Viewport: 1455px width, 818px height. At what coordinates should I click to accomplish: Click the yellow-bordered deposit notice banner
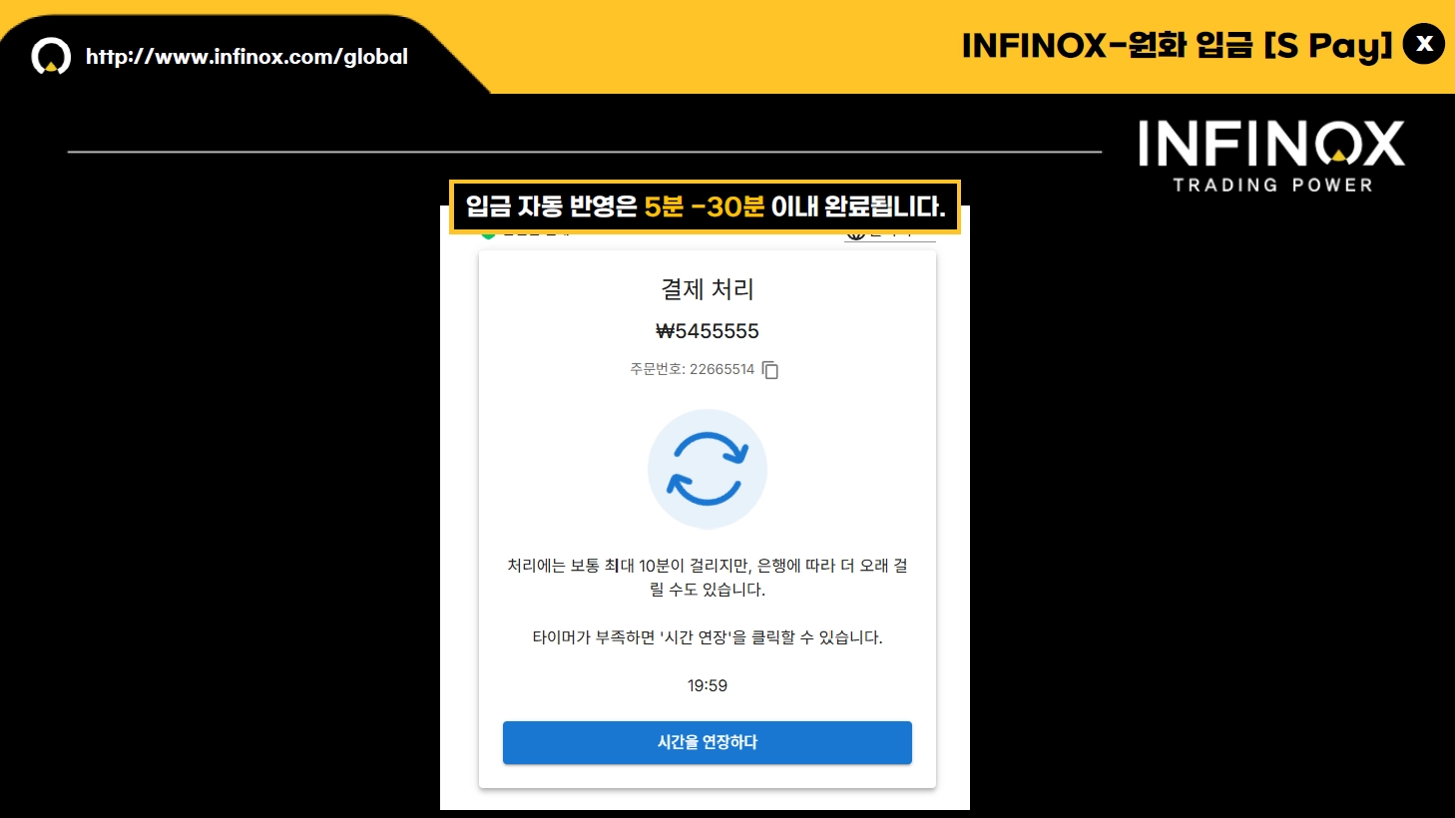tap(705, 206)
